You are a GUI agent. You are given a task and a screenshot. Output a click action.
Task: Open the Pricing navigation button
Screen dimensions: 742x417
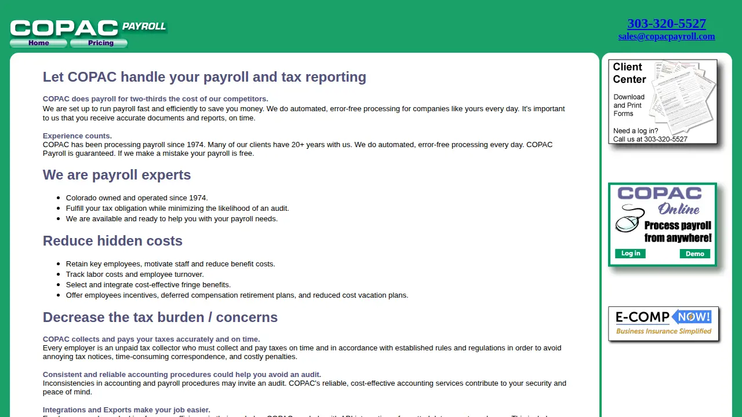(x=99, y=43)
